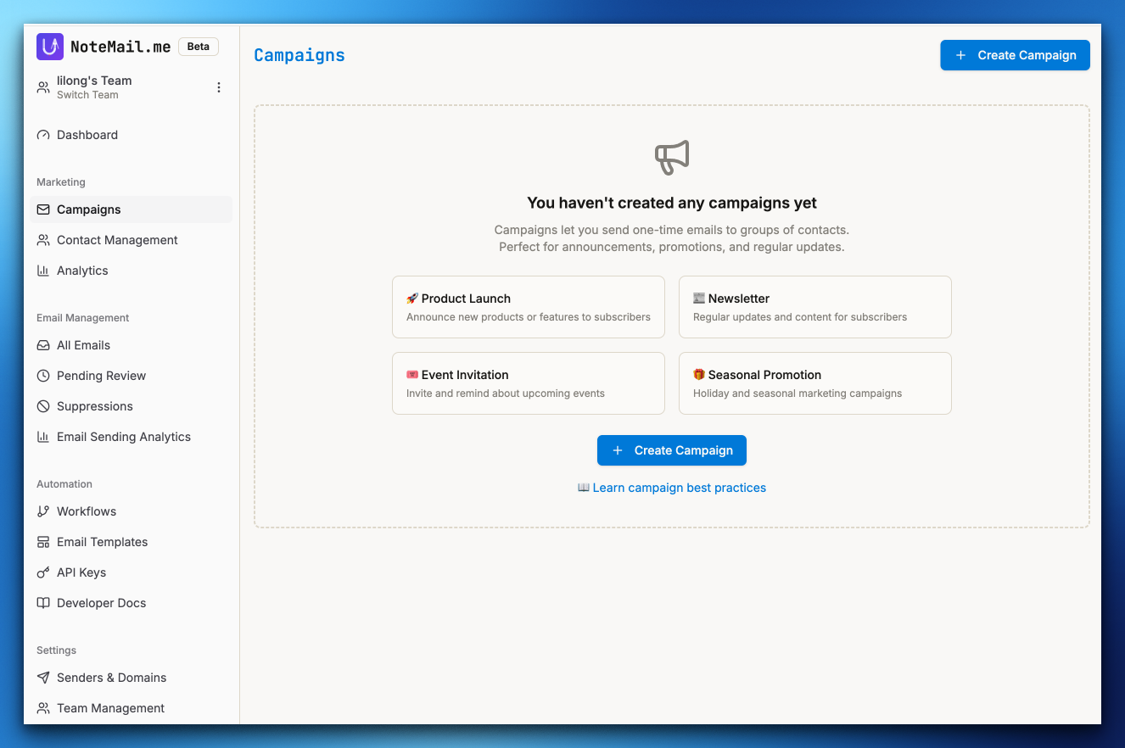Click the API Keys key icon
This screenshot has height=748, width=1125.
(42, 572)
